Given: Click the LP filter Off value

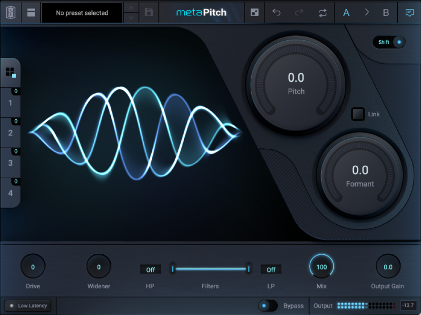Looking at the screenshot, I should click(271, 269).
